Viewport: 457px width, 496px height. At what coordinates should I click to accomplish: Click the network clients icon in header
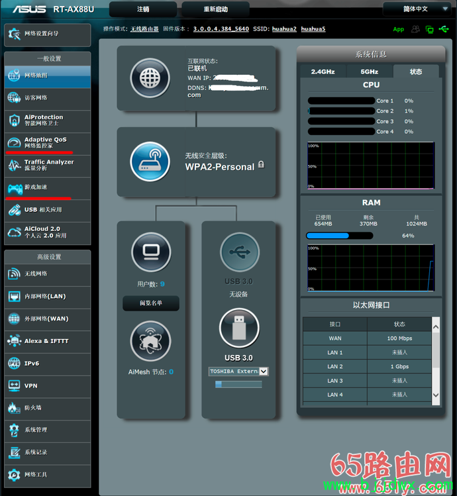[429, 29]
